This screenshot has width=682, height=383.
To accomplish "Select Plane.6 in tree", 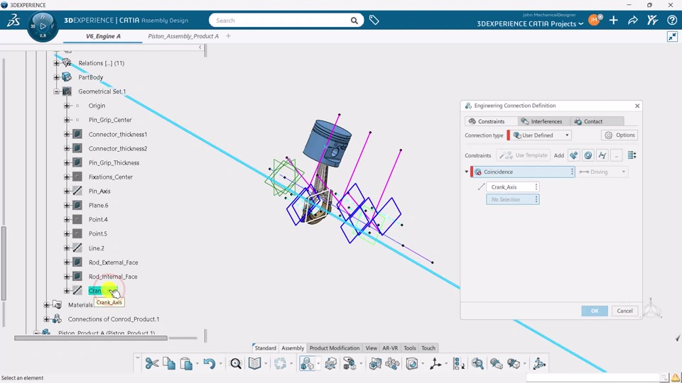I will pyautogui.click(x=98, y=206).
